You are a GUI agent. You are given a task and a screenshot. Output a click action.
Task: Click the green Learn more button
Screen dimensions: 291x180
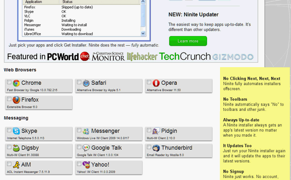pyautogui.click(x=188, y=41)
